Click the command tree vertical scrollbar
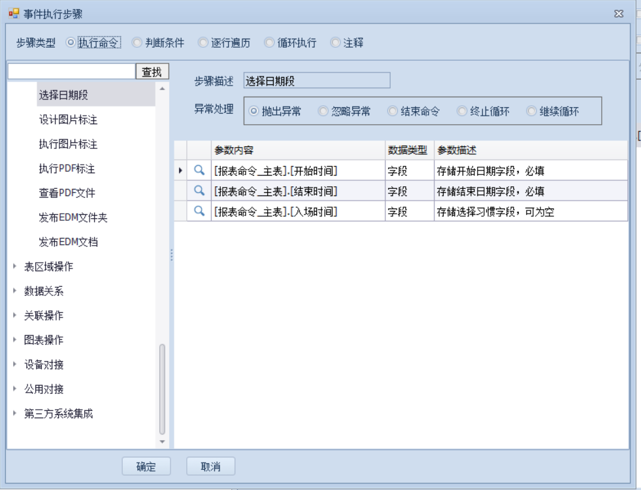Image resolution: width=641 pixels, height=490 pixels. coord(162,389)
